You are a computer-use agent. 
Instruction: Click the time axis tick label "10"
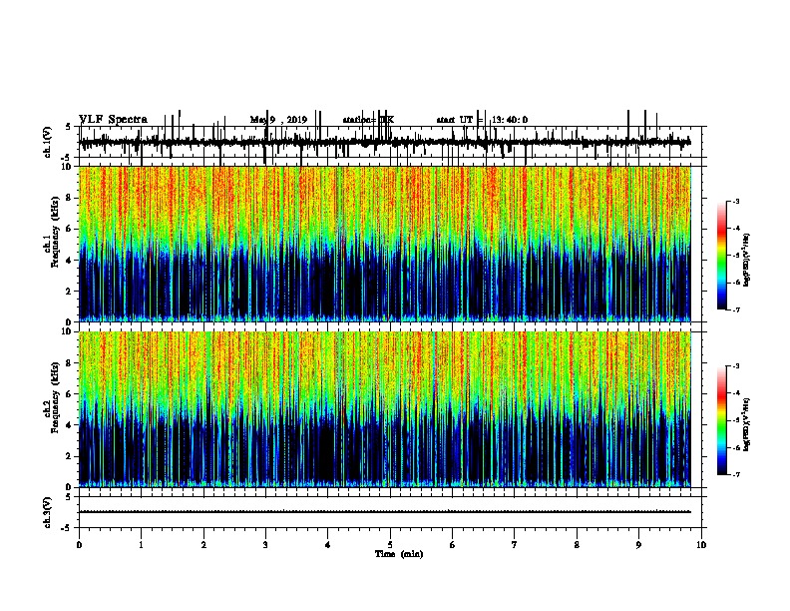701,545
